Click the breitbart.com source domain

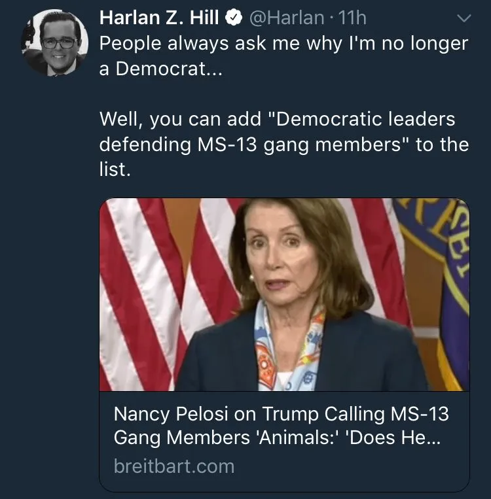173,466
